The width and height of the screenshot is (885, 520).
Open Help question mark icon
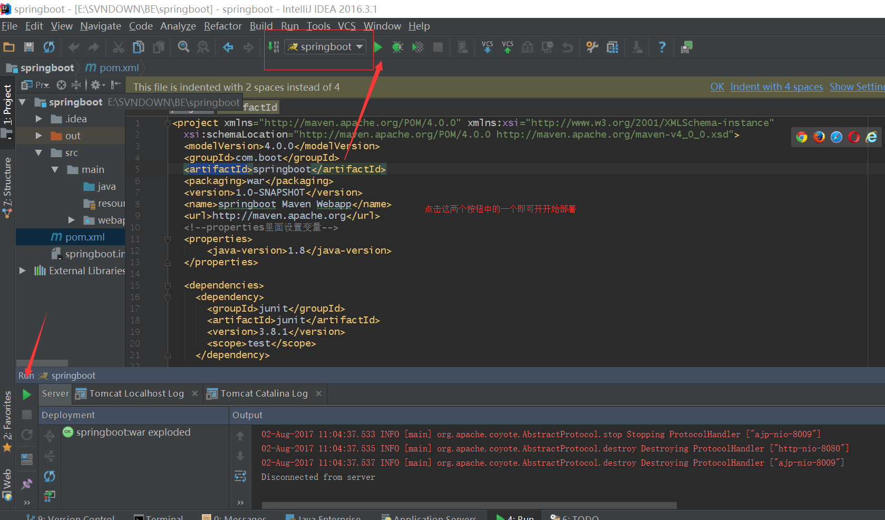coord(662,47)
